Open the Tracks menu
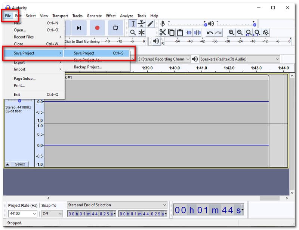 (77, 16)
